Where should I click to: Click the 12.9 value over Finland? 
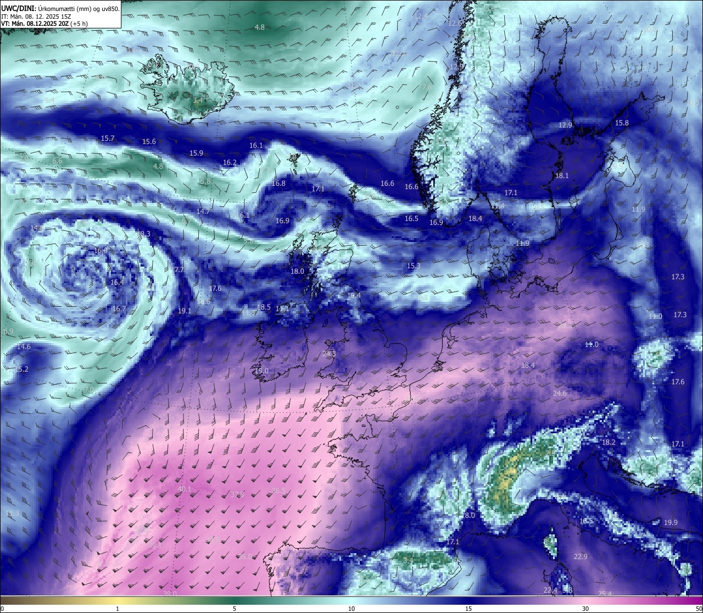[x=565, y=125]
